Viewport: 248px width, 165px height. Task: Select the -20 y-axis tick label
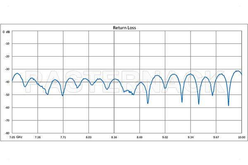tap(7, 57)
